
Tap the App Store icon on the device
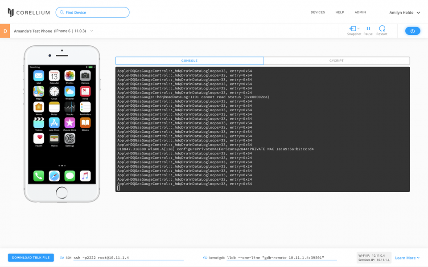pos(54,122)
